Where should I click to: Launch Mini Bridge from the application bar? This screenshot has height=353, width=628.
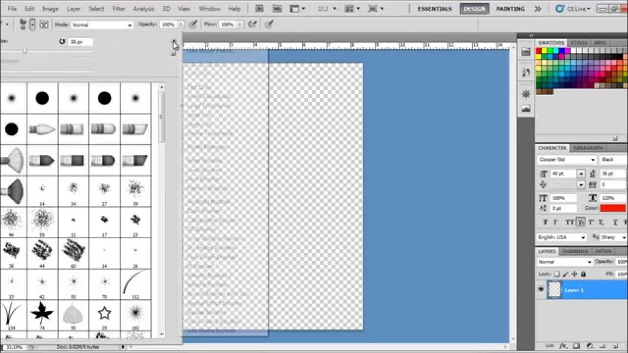(x=277, y=9)
